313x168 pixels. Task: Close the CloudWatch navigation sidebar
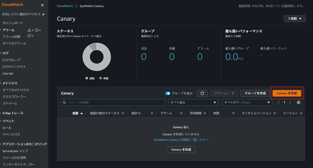(42, 5)
